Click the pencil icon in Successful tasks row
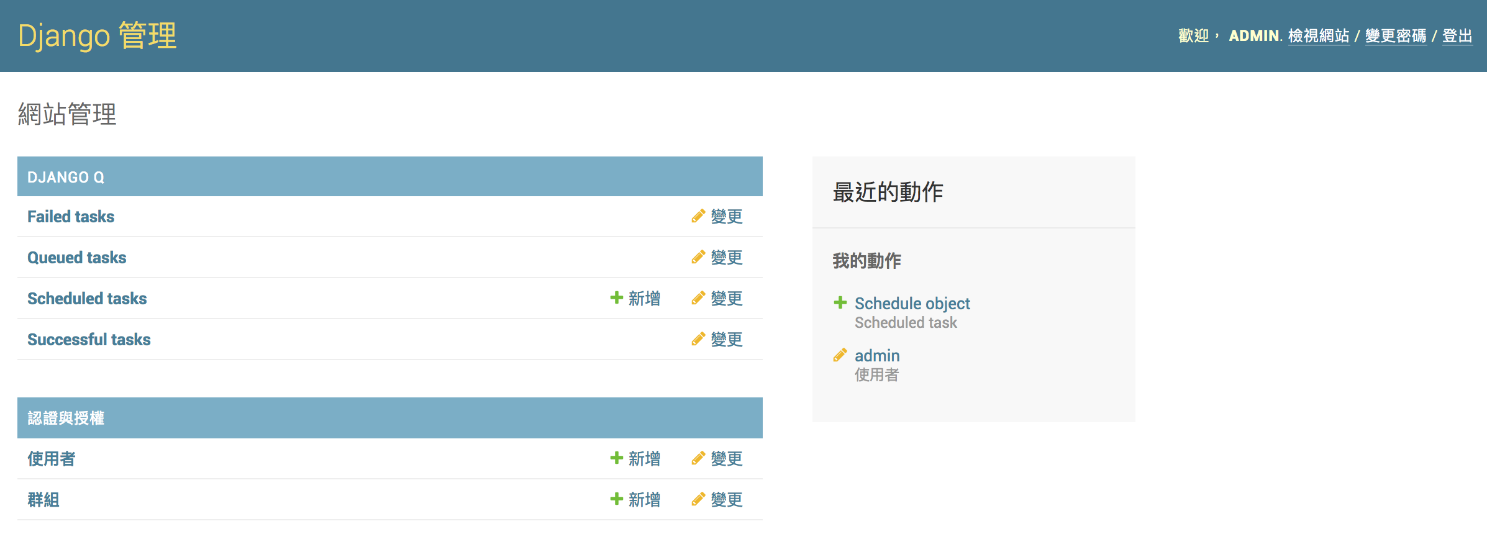The width and height of the screenshot is (1487, 534). pyautogui.click(x=698, y=339)
